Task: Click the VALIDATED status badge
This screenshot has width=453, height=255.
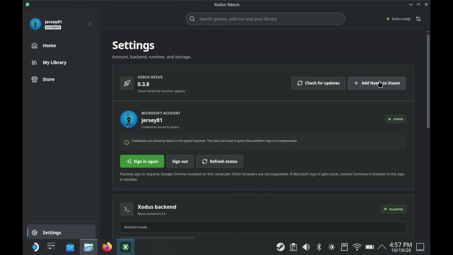Action: click(x=393, y=209)
